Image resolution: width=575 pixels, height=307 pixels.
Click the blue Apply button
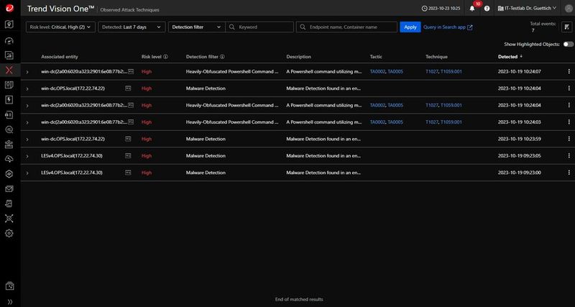coord(410,27)
